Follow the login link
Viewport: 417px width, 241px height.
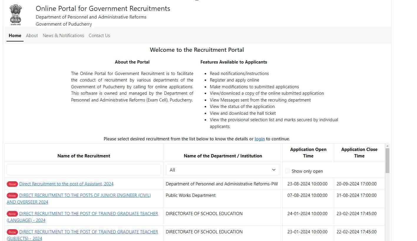point(260,139)
